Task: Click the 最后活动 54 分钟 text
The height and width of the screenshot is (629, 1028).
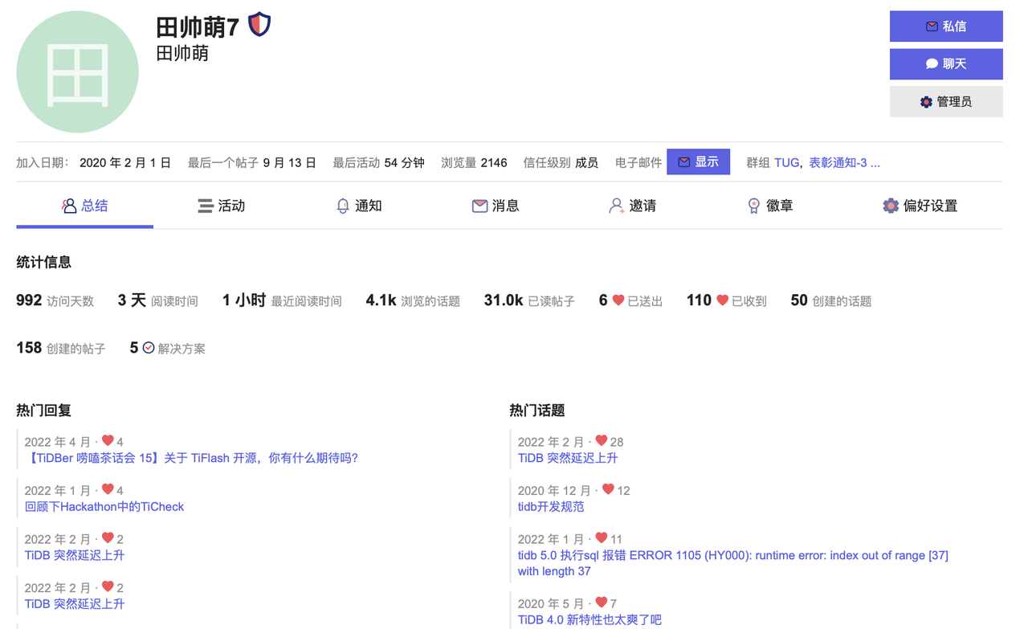Action: (x=378, y=162)
